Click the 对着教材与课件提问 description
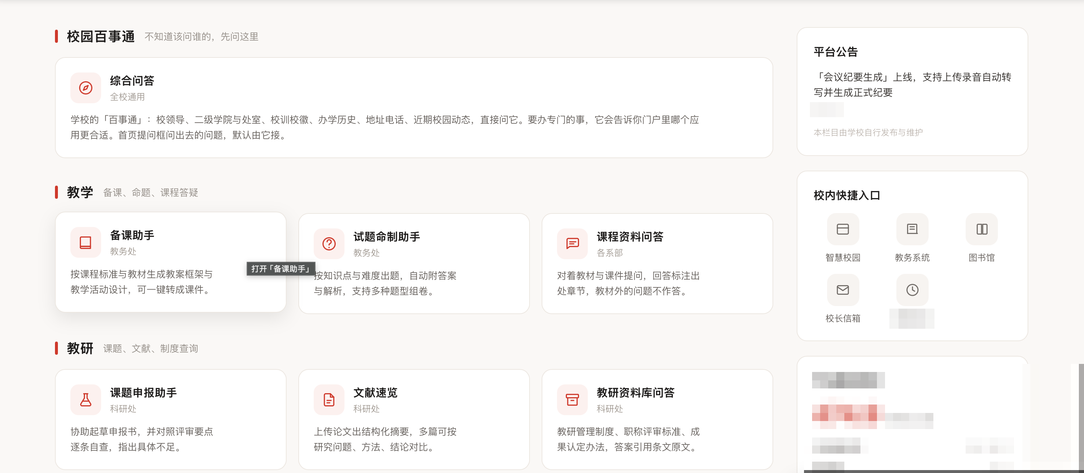Screen dimensions: 1084x473 click(x=628, y=283)
